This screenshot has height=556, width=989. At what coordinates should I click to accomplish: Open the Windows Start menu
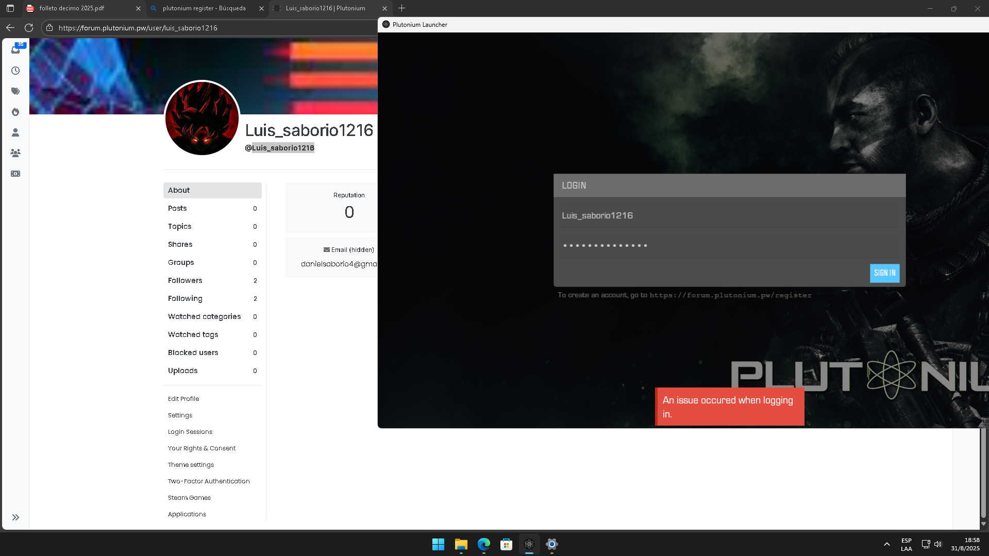pos(438,544)
